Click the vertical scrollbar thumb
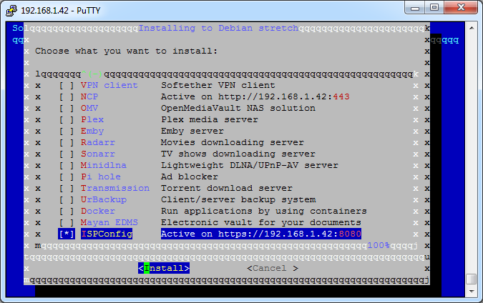483x303 pixels. (x=472, y=279)
